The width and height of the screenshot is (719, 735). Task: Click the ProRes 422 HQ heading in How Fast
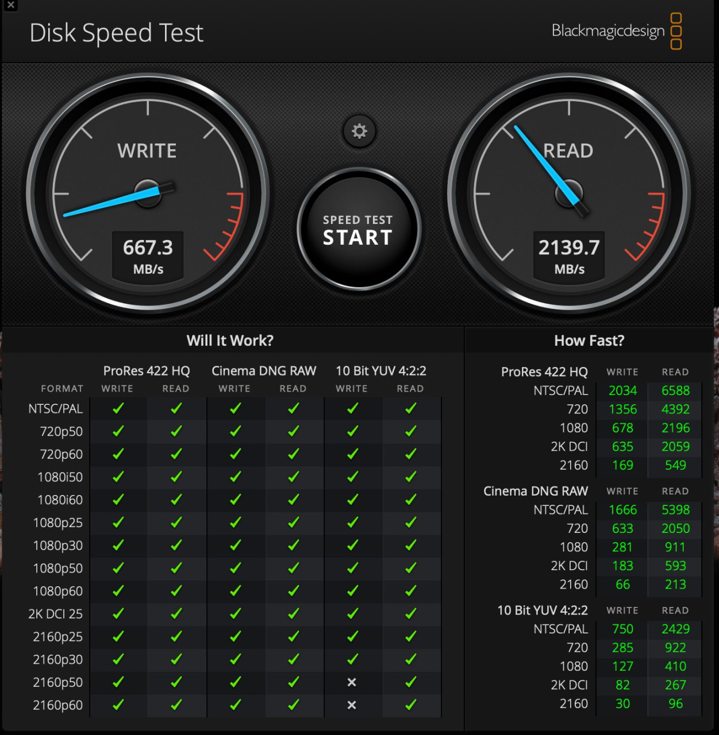coord(544,372)
